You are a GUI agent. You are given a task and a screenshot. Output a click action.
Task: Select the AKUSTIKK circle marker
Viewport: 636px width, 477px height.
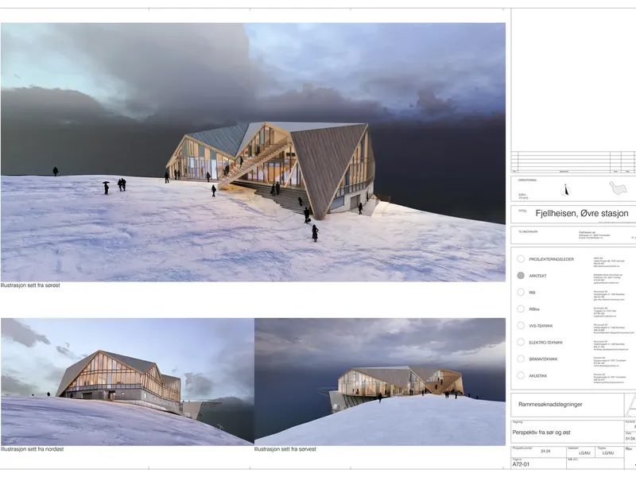521,375
